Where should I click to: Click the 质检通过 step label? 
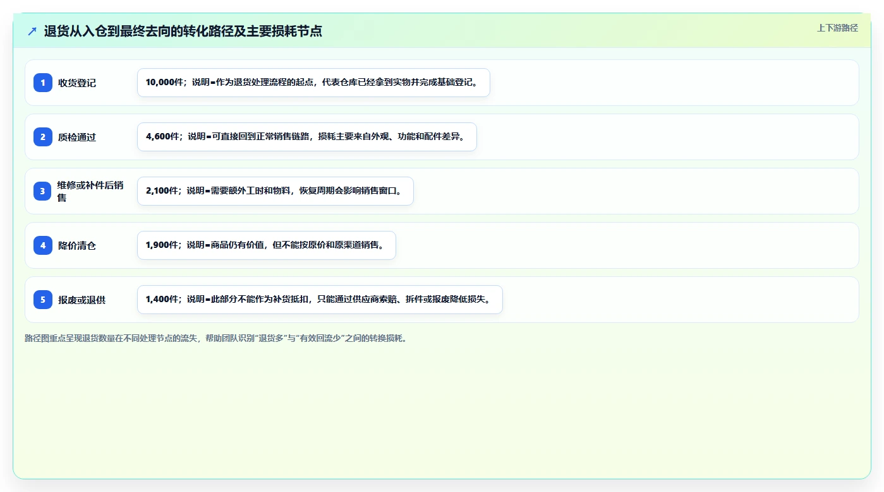tap(77, 137)
